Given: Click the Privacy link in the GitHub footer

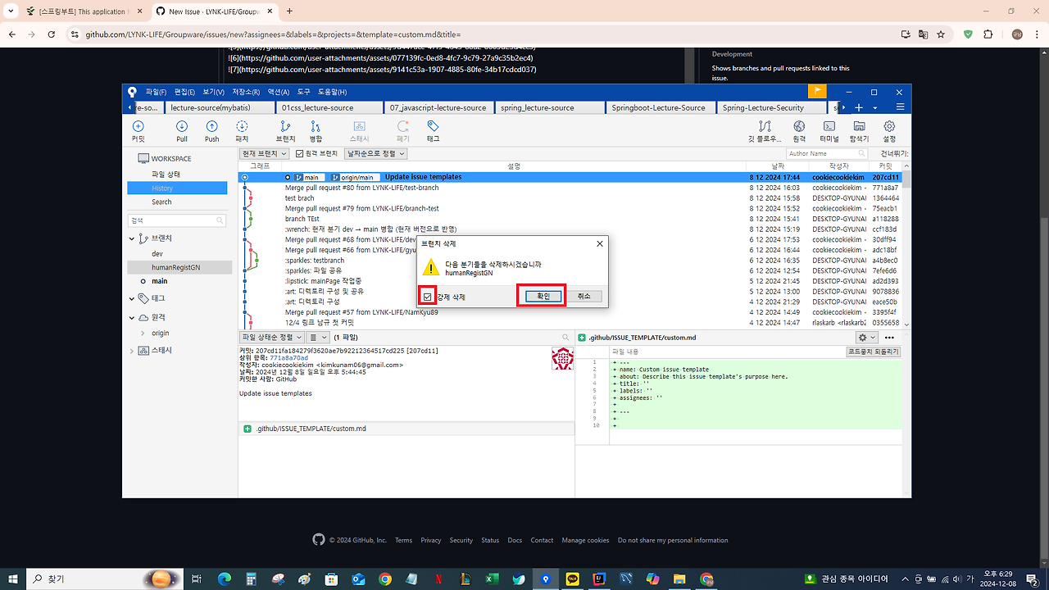Looking at the screenshot, I should click(430, 540).
